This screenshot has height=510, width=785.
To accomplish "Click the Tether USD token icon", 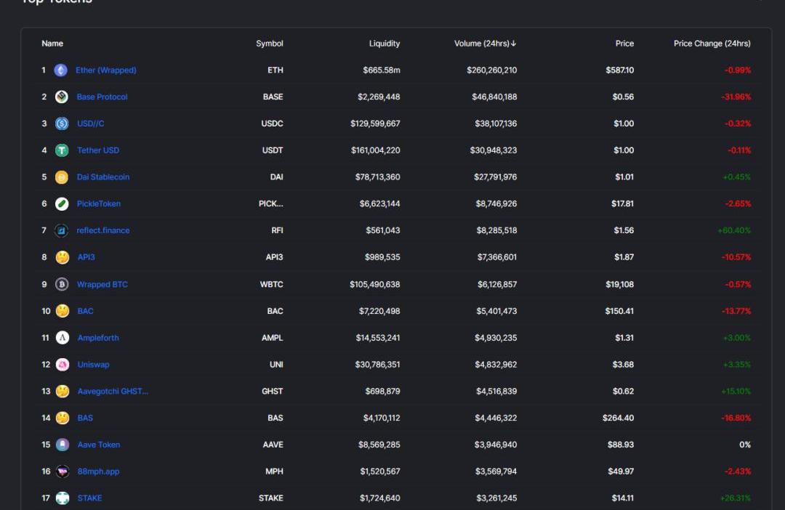I will (62, 150).
